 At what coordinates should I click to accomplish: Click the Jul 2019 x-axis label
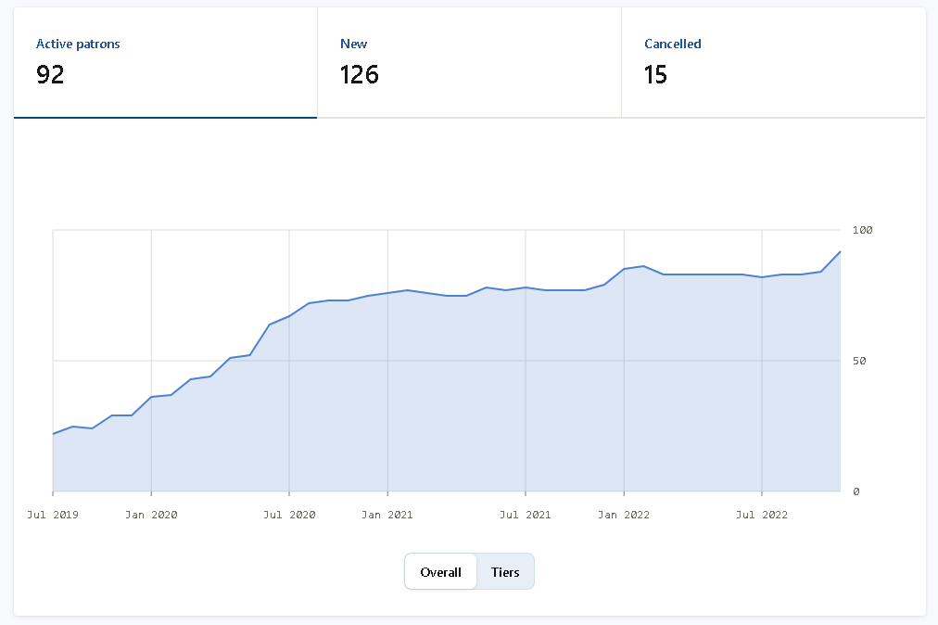point(53,515)
